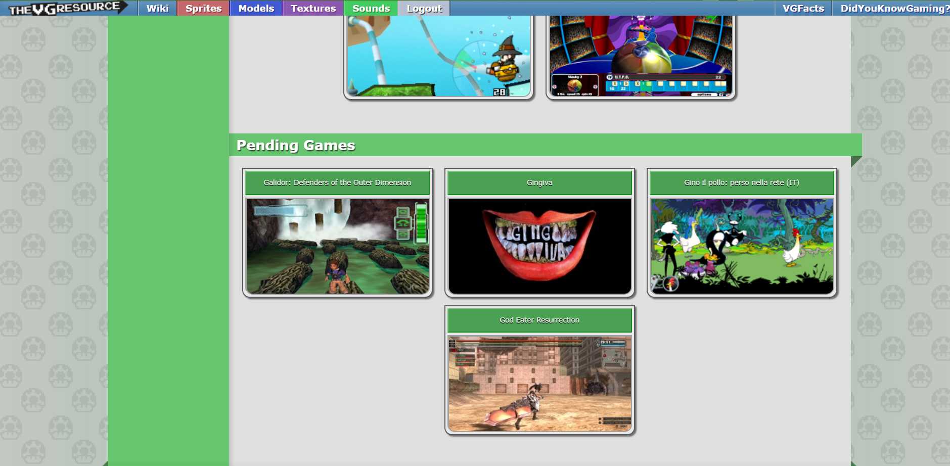Image resolution: width=950 pixels, height=466 pixels.
Task: Open Gino il pollo: perso nella rete title
Action: [x=742, y=182]
